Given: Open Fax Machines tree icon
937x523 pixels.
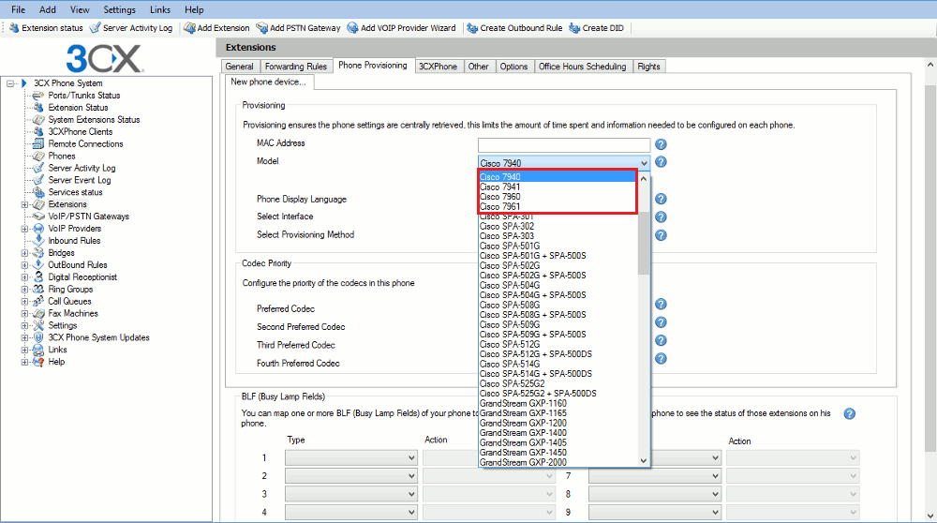Looking at the screenshot, I should coord(38,313).
